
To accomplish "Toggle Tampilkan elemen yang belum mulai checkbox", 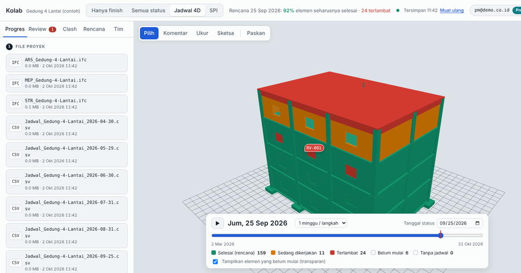I will coord(215,261).
